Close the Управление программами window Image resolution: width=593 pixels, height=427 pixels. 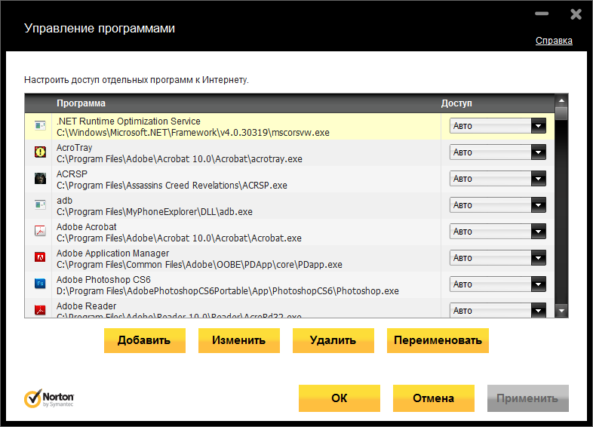(576, 14)
